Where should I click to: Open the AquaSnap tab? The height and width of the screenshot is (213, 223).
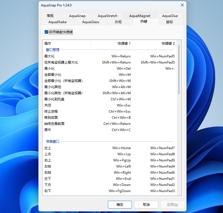[77, 16]
